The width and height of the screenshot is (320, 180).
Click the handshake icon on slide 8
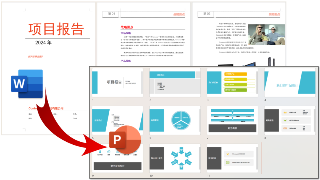point(285,121)
